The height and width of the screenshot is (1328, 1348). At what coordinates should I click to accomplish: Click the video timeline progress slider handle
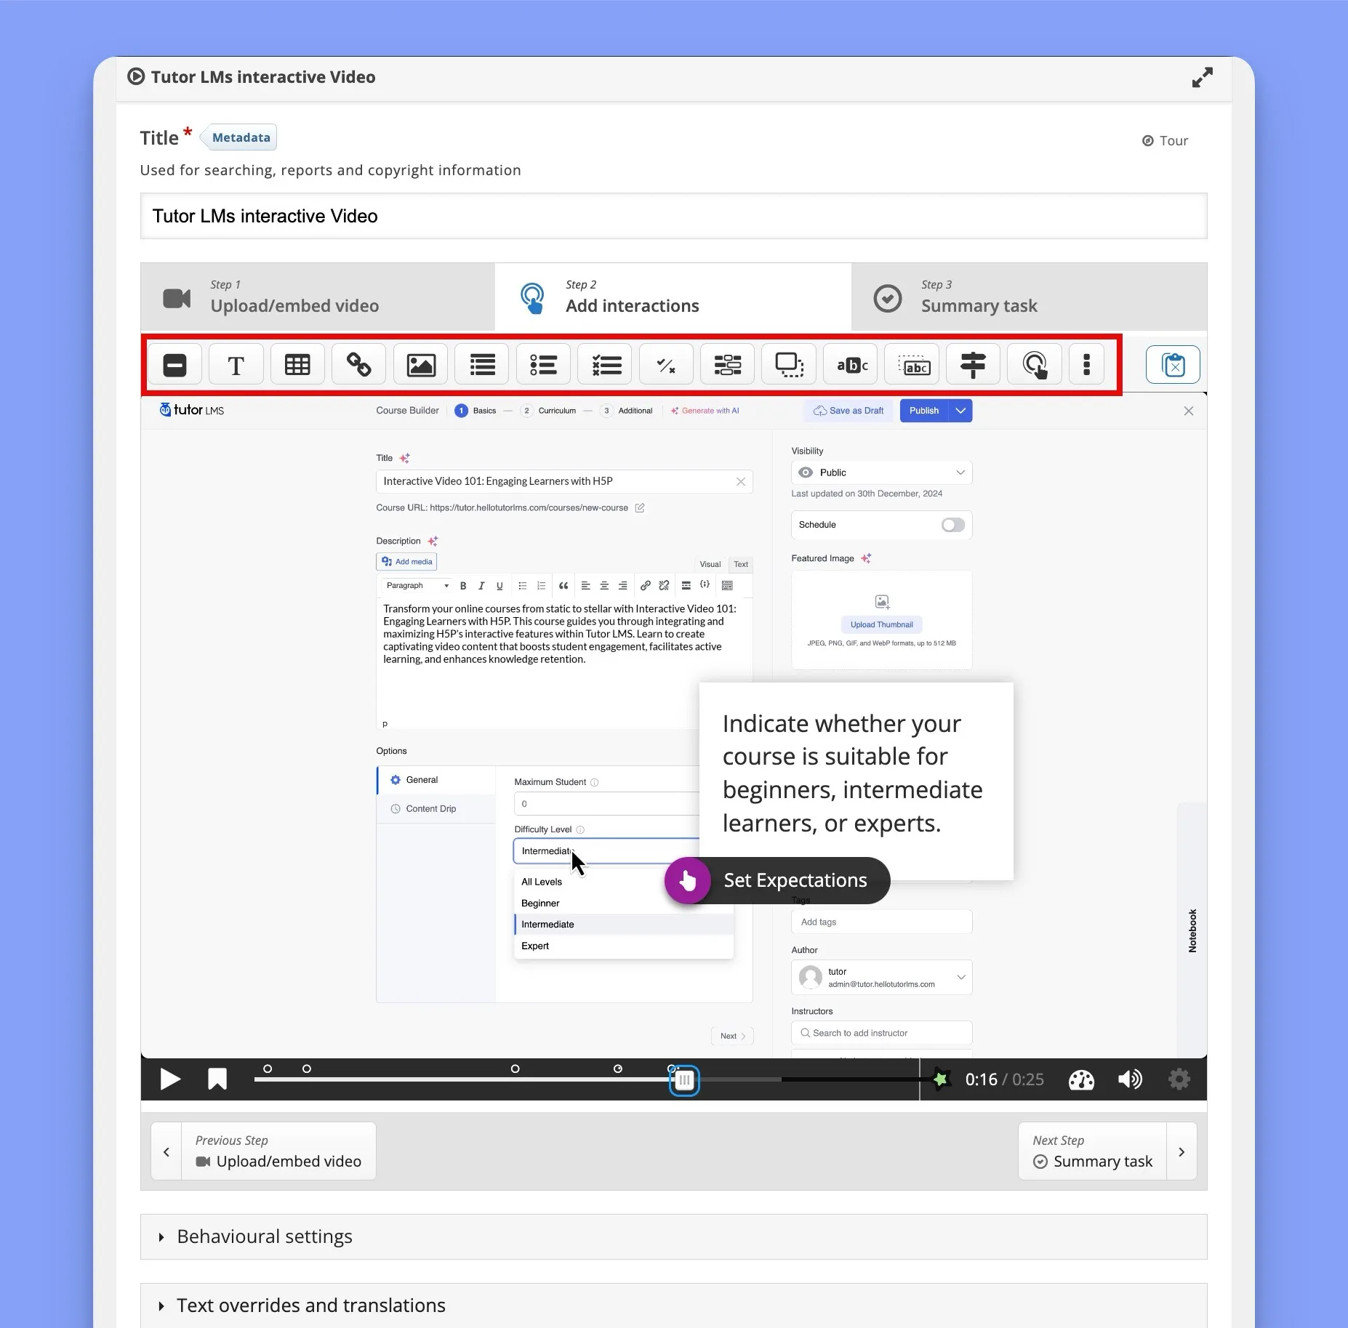pos(684,1080)
